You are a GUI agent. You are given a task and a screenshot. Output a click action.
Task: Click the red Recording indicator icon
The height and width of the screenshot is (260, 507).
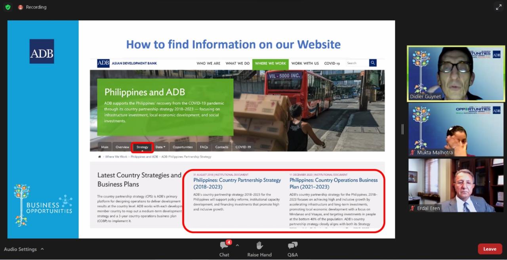[x=21, y=7]
